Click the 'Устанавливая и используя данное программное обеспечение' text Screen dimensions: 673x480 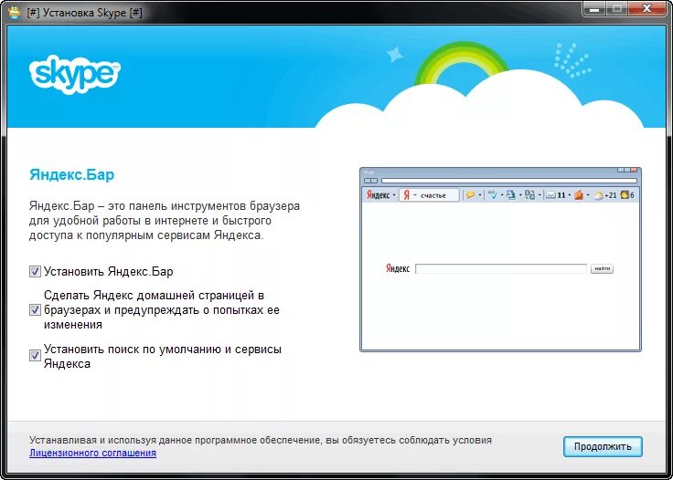click(176, 440)
